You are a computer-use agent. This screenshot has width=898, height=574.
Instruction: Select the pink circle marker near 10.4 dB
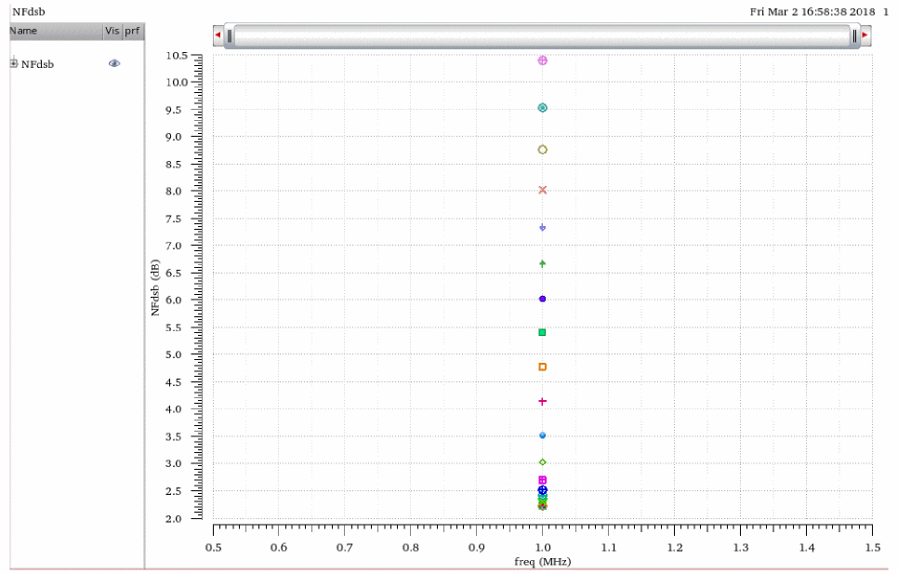pos(543,60)
